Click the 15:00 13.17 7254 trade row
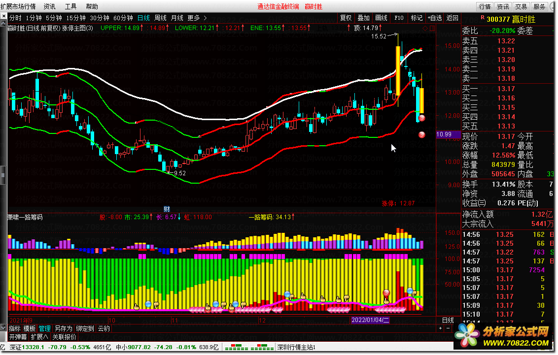 point(508,270)
